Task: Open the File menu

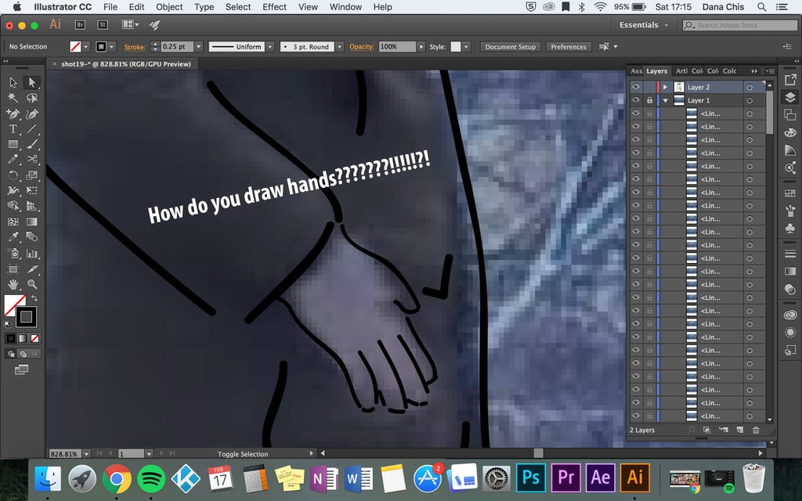Action: pos(110,6)
